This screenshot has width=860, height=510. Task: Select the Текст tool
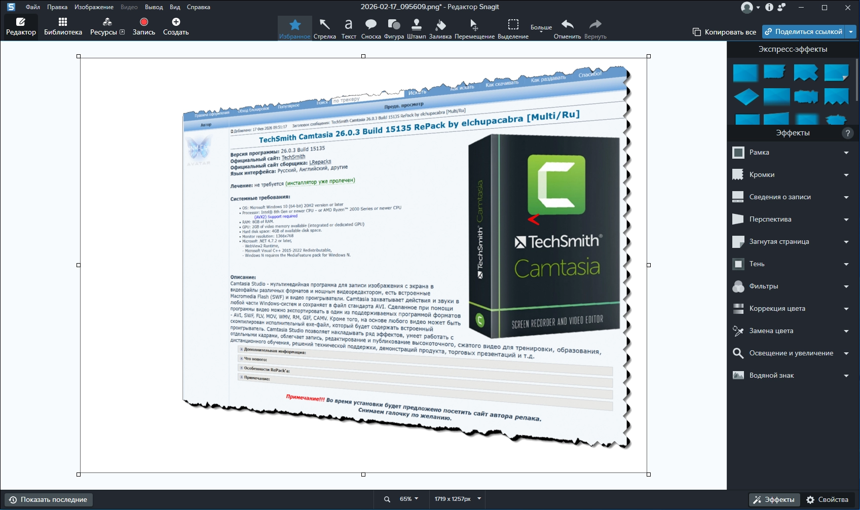coord(349,28)
